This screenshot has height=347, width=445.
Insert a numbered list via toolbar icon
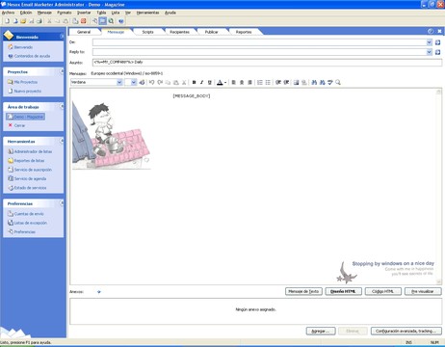[x=260, y=82]
